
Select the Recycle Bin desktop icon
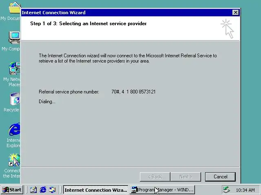(x=11, y=102)
